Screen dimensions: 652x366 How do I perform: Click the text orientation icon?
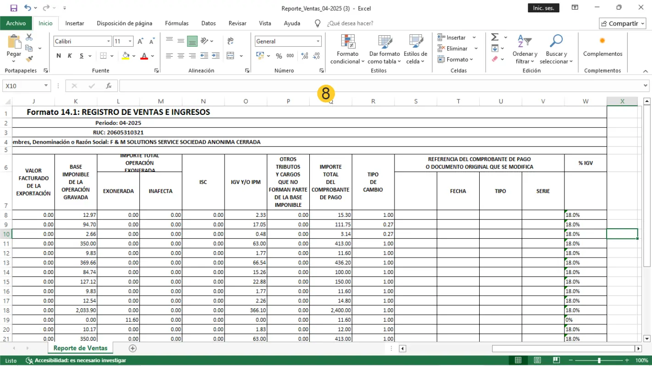[x=205, y=41]
